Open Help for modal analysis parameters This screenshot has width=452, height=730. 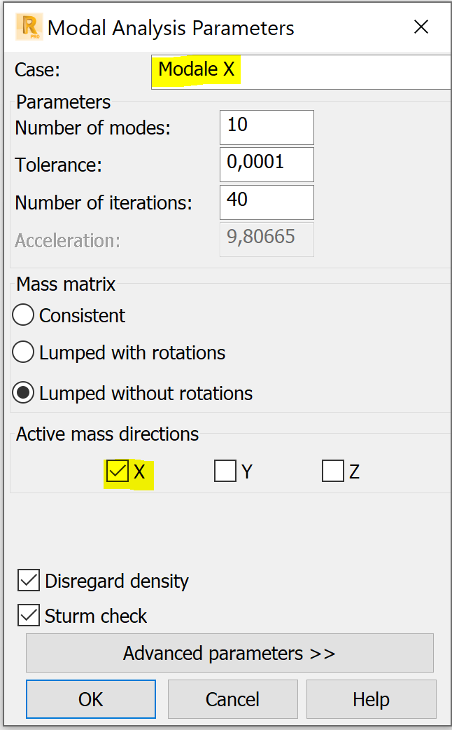pyautogui.click(x=371, y=698)
